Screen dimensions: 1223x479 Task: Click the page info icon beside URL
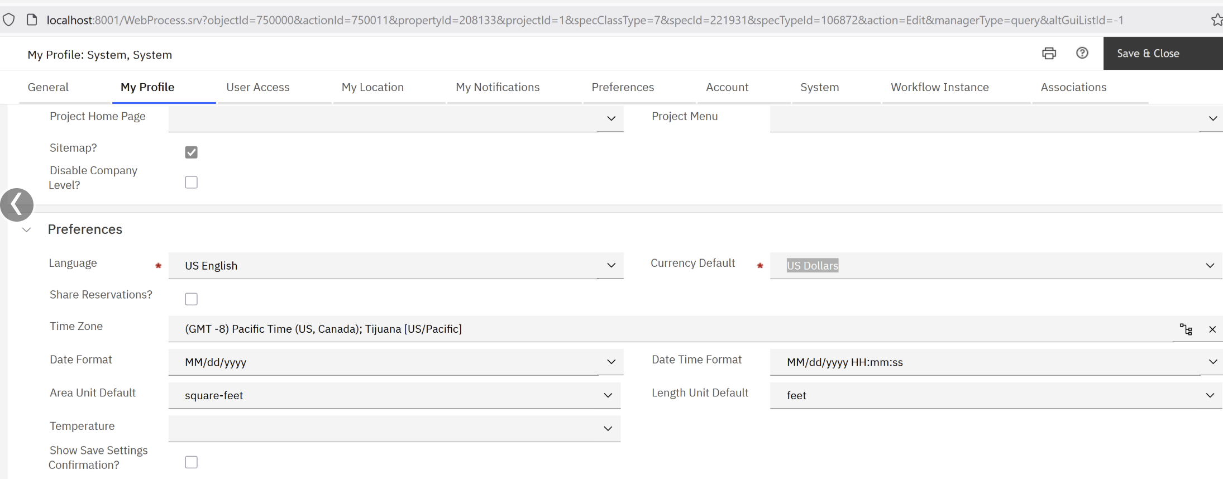[32, 20]
